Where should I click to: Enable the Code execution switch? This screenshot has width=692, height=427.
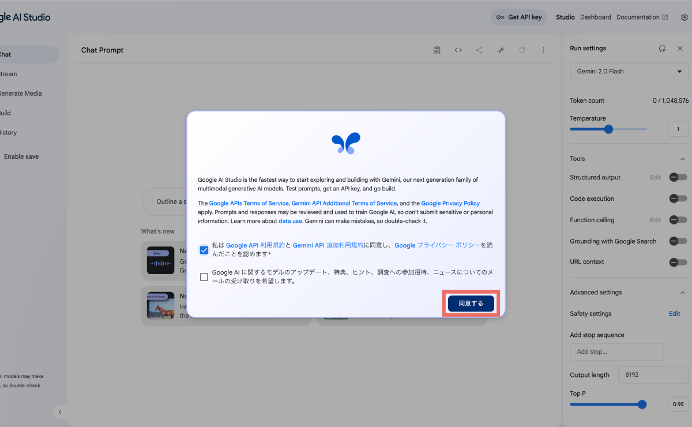tap(678, 198)
